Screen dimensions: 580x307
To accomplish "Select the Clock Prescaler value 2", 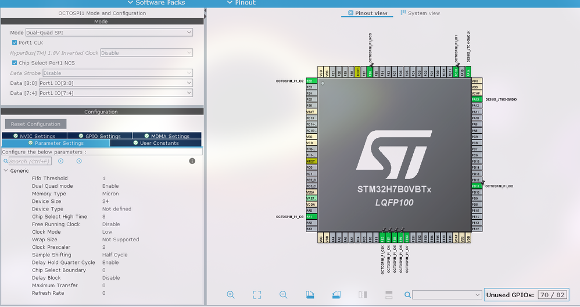I will pyautogui.click(x=104, y=247).
